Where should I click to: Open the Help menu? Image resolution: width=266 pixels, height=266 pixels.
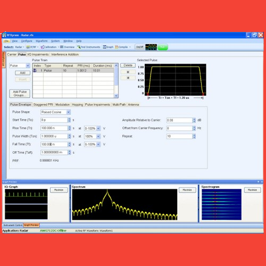point(79,41)
